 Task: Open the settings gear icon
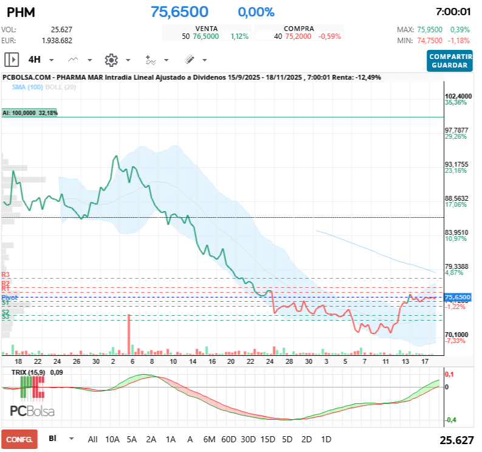click(x=111, y=60)
